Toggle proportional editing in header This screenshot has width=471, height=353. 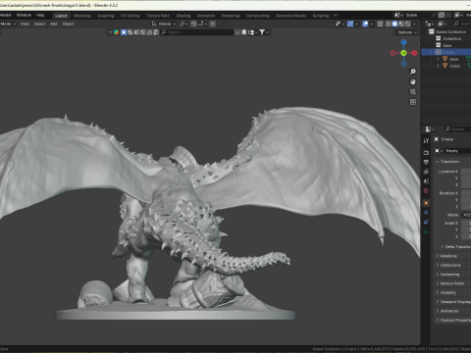pyautogui.click(x=213, y=24)
